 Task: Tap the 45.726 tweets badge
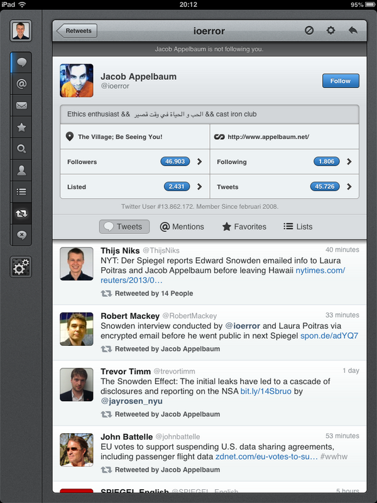tap(325, 186)
